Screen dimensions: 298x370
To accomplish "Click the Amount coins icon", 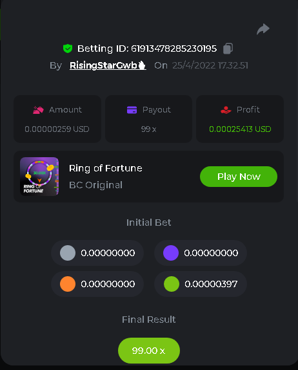I will [38, 110].
